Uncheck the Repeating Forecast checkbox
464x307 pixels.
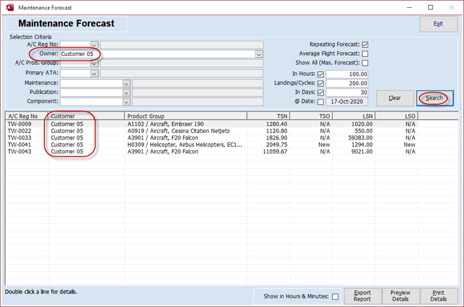click(365, 45)
